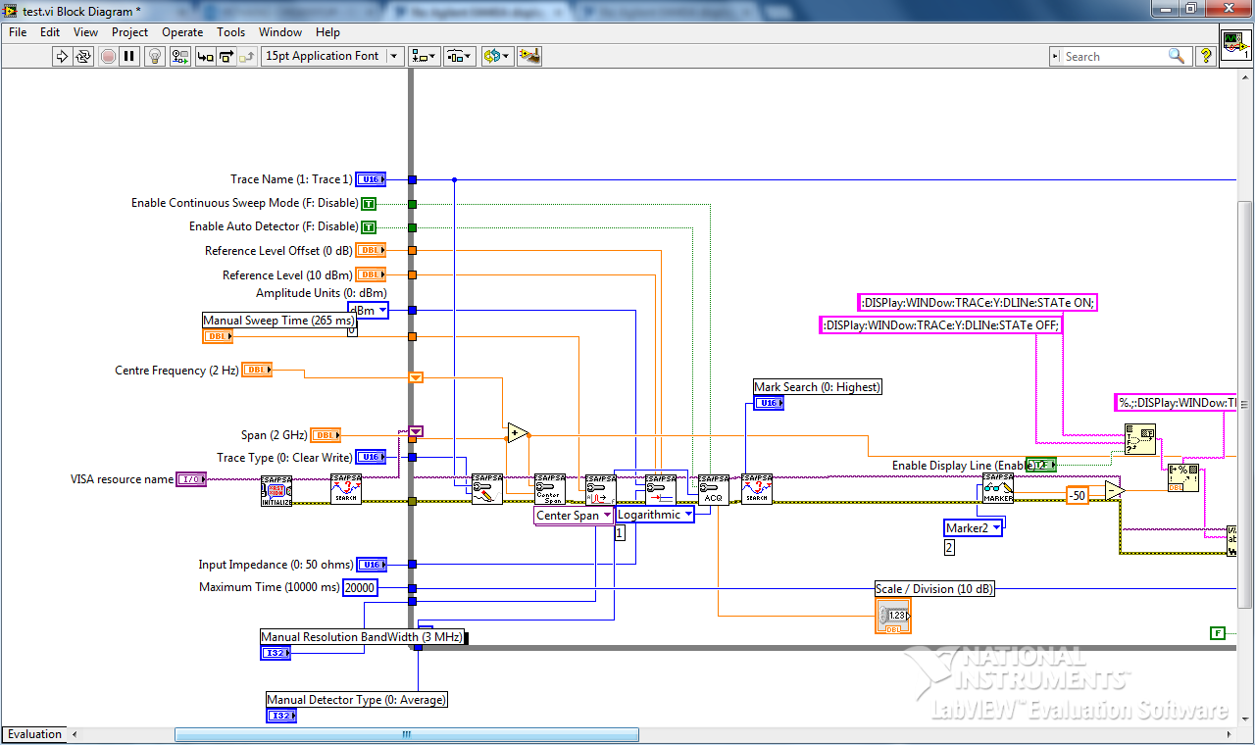
Task: Select the SEARCH VI after ACQ node
Action: (x=756, y=489)
